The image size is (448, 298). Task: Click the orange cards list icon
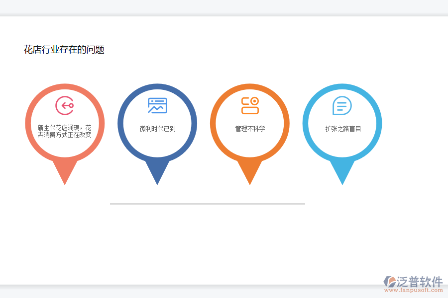point(250,104)
